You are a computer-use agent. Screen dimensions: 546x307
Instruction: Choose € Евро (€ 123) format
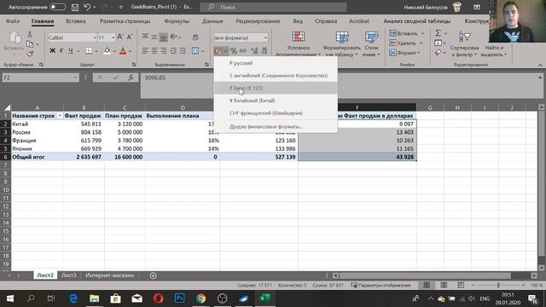tap(276, 88)
